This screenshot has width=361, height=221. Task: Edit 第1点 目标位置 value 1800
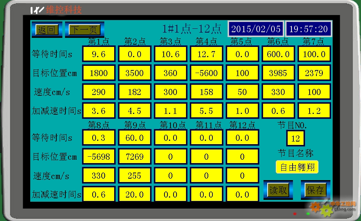(x=99, y=73)
